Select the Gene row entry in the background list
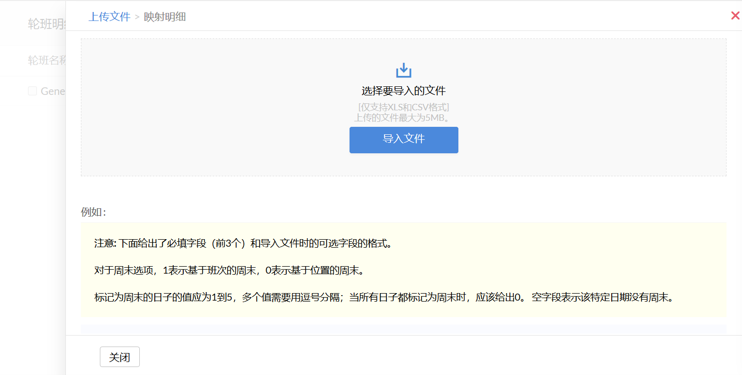 tap(53, 91)
